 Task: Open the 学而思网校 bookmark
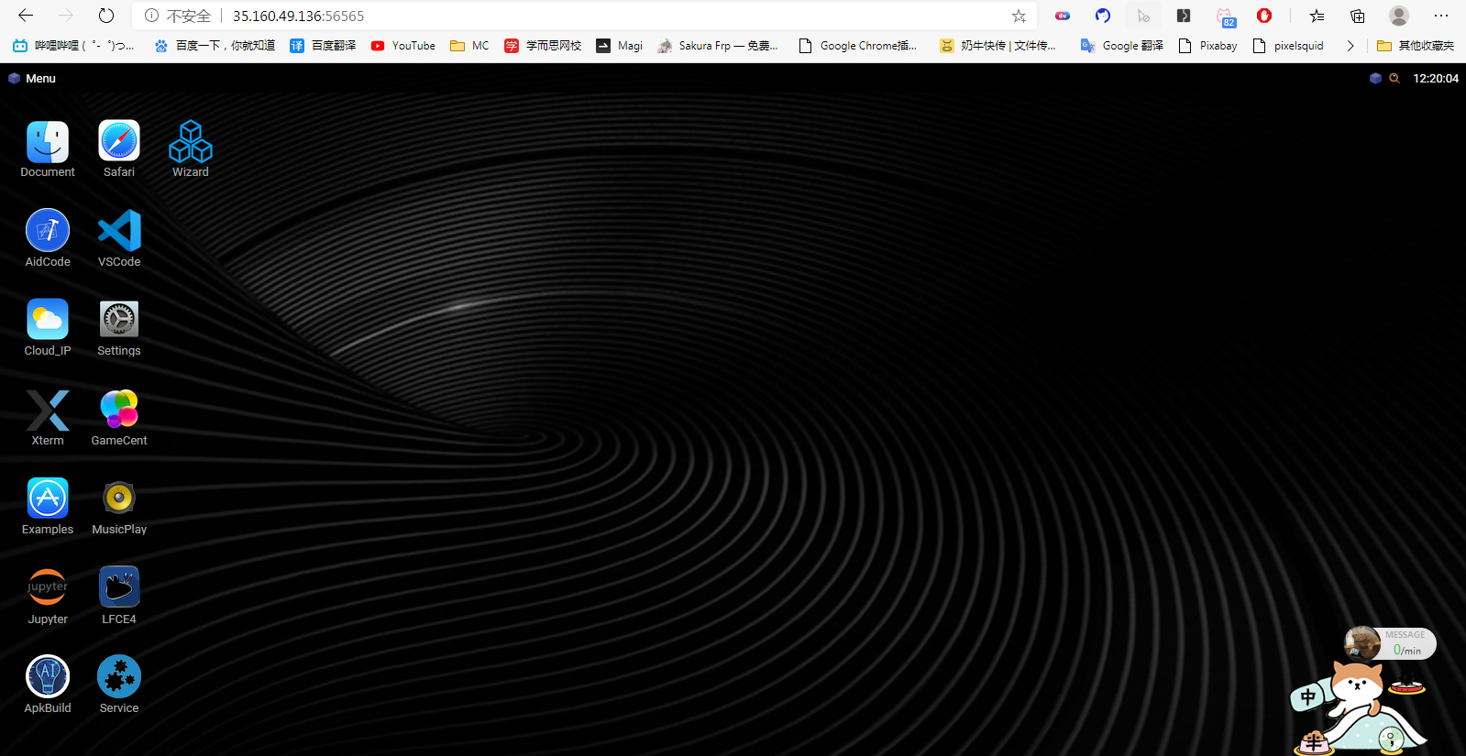[x=543, y=46]
